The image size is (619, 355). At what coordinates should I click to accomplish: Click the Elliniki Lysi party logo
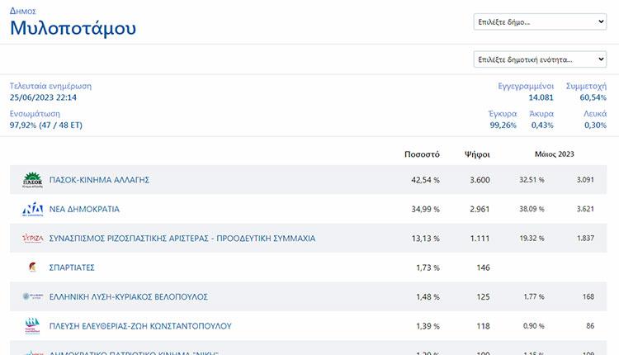tap(32, 296)
